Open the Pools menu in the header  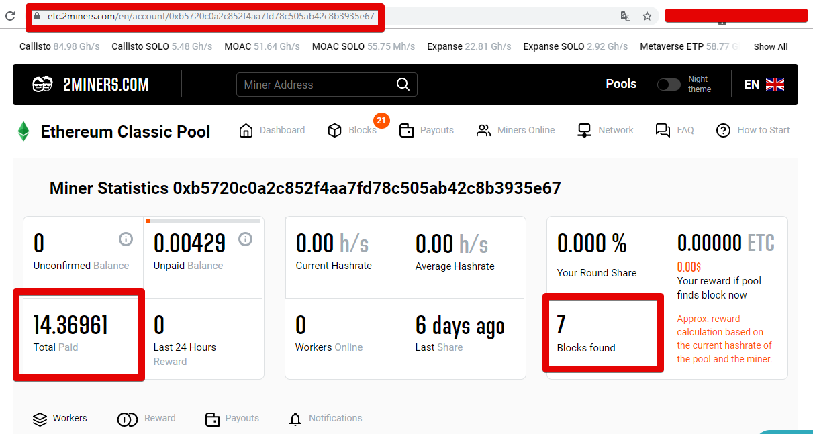621,84
